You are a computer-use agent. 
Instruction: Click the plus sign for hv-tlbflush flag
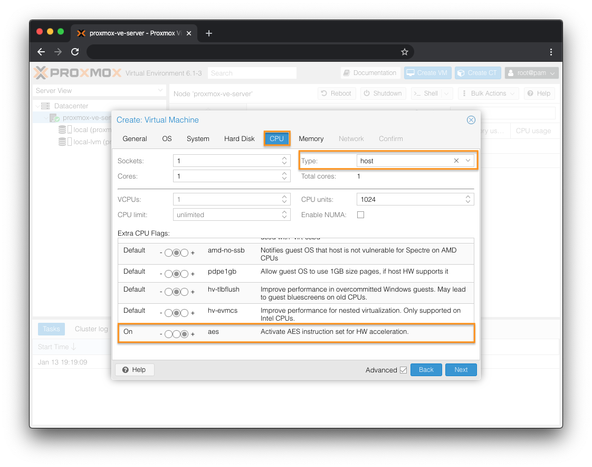pos(193,292)
